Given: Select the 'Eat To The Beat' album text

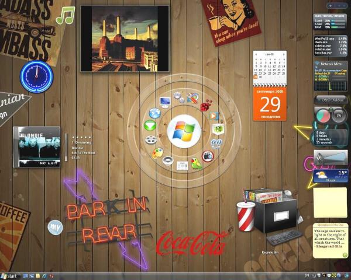Looking at the screenshot, I should (x=83, y=153).
